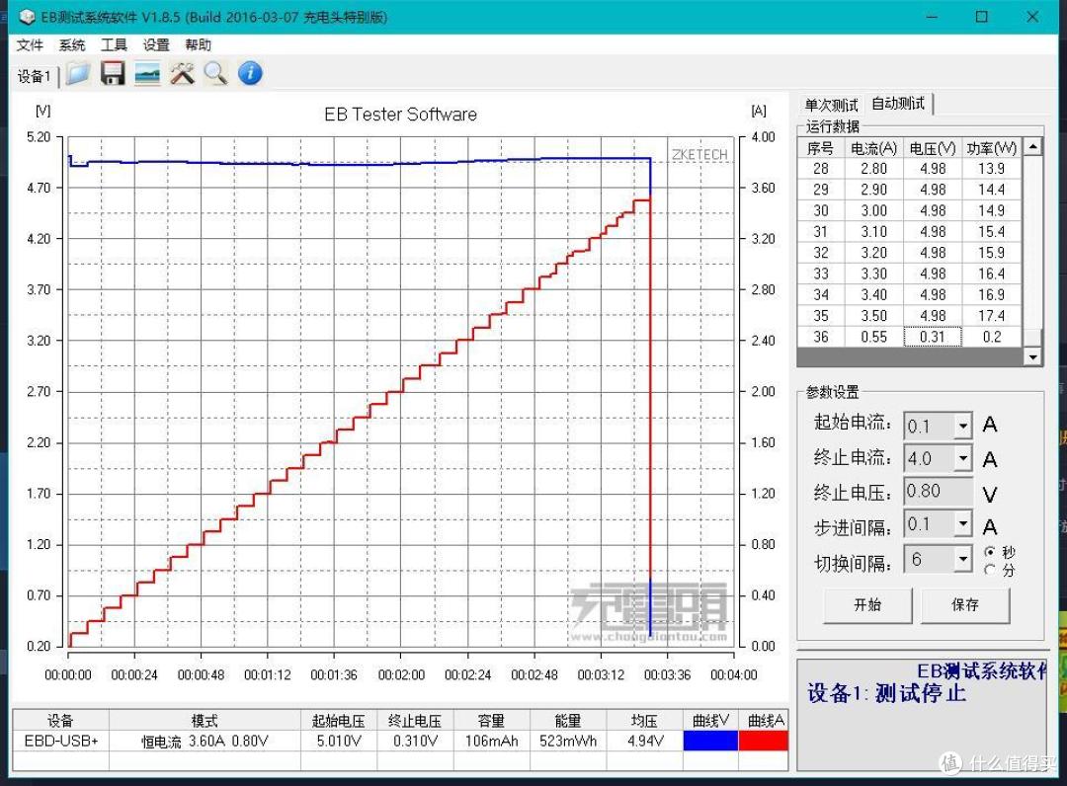
Task: Open the 系统 menu
Action: [71, 44]
